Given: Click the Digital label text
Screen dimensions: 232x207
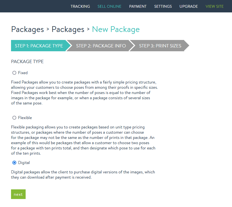Looking at the screenshot, I should (x=23, y=163).
